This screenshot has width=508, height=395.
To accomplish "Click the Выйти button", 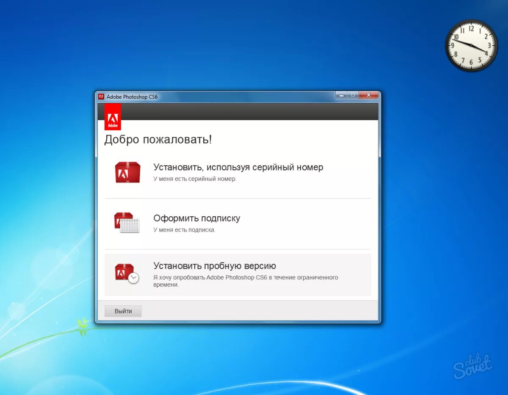I will [123, 311].
